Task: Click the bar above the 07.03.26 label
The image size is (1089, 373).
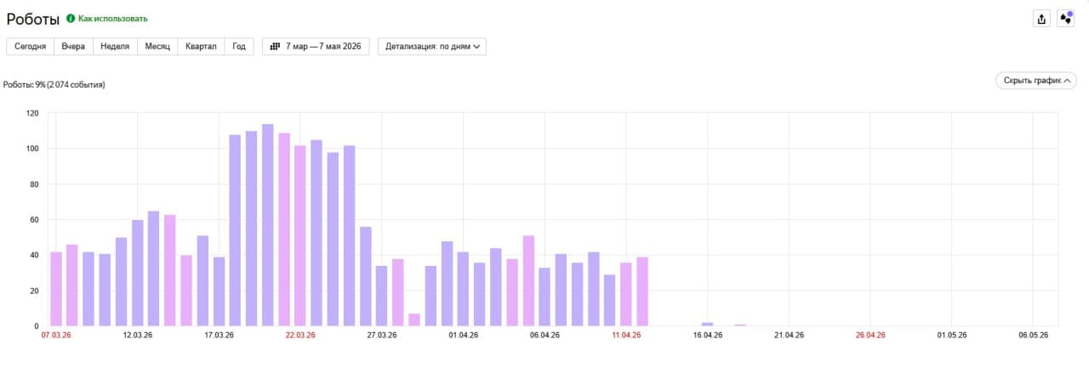Action: click(x=56, y=289)
